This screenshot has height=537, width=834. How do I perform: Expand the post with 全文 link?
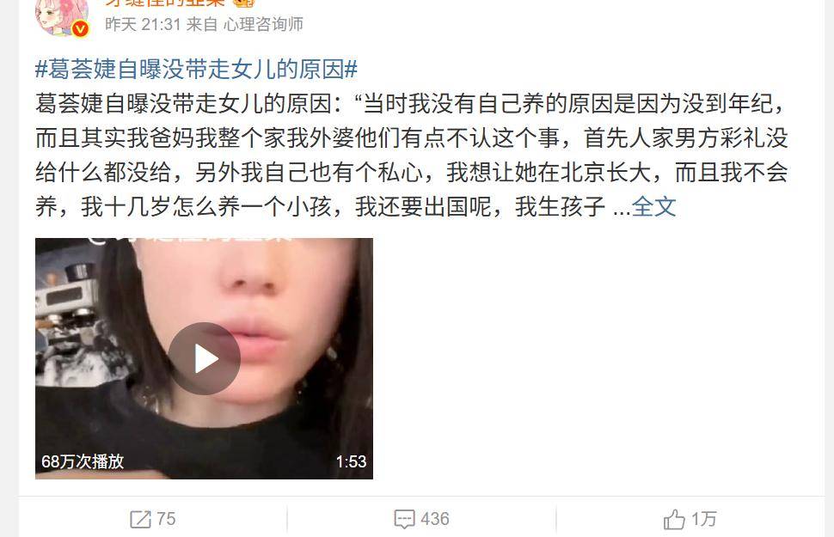(653, 207)
